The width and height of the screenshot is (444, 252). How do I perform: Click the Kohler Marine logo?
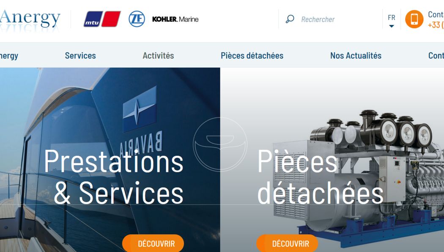(175, 19)
